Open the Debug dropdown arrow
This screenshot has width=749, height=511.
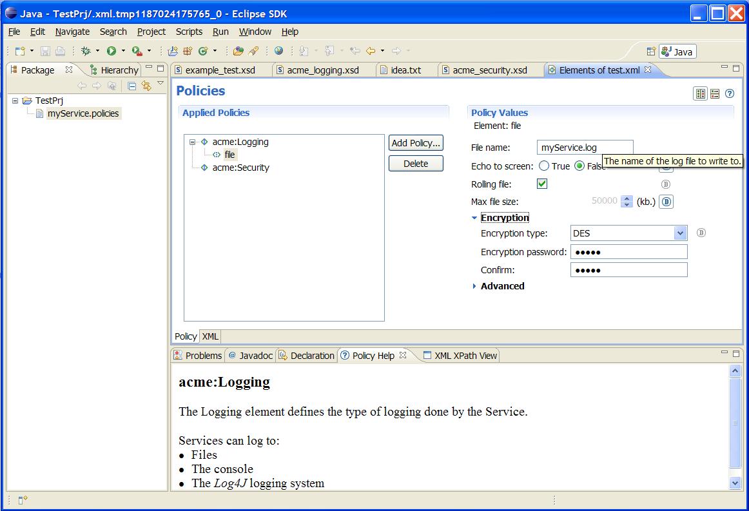[x=97, y=51]
